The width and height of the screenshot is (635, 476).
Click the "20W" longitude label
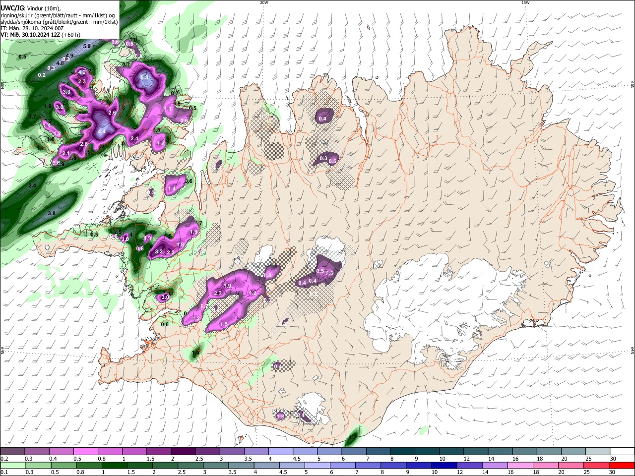(x=264, y=2)
